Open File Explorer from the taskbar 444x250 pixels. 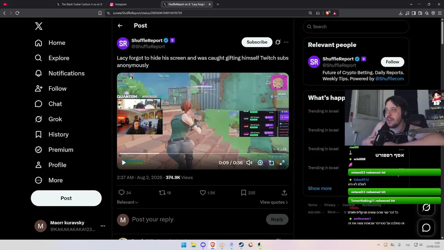click(x=194, y=245)
